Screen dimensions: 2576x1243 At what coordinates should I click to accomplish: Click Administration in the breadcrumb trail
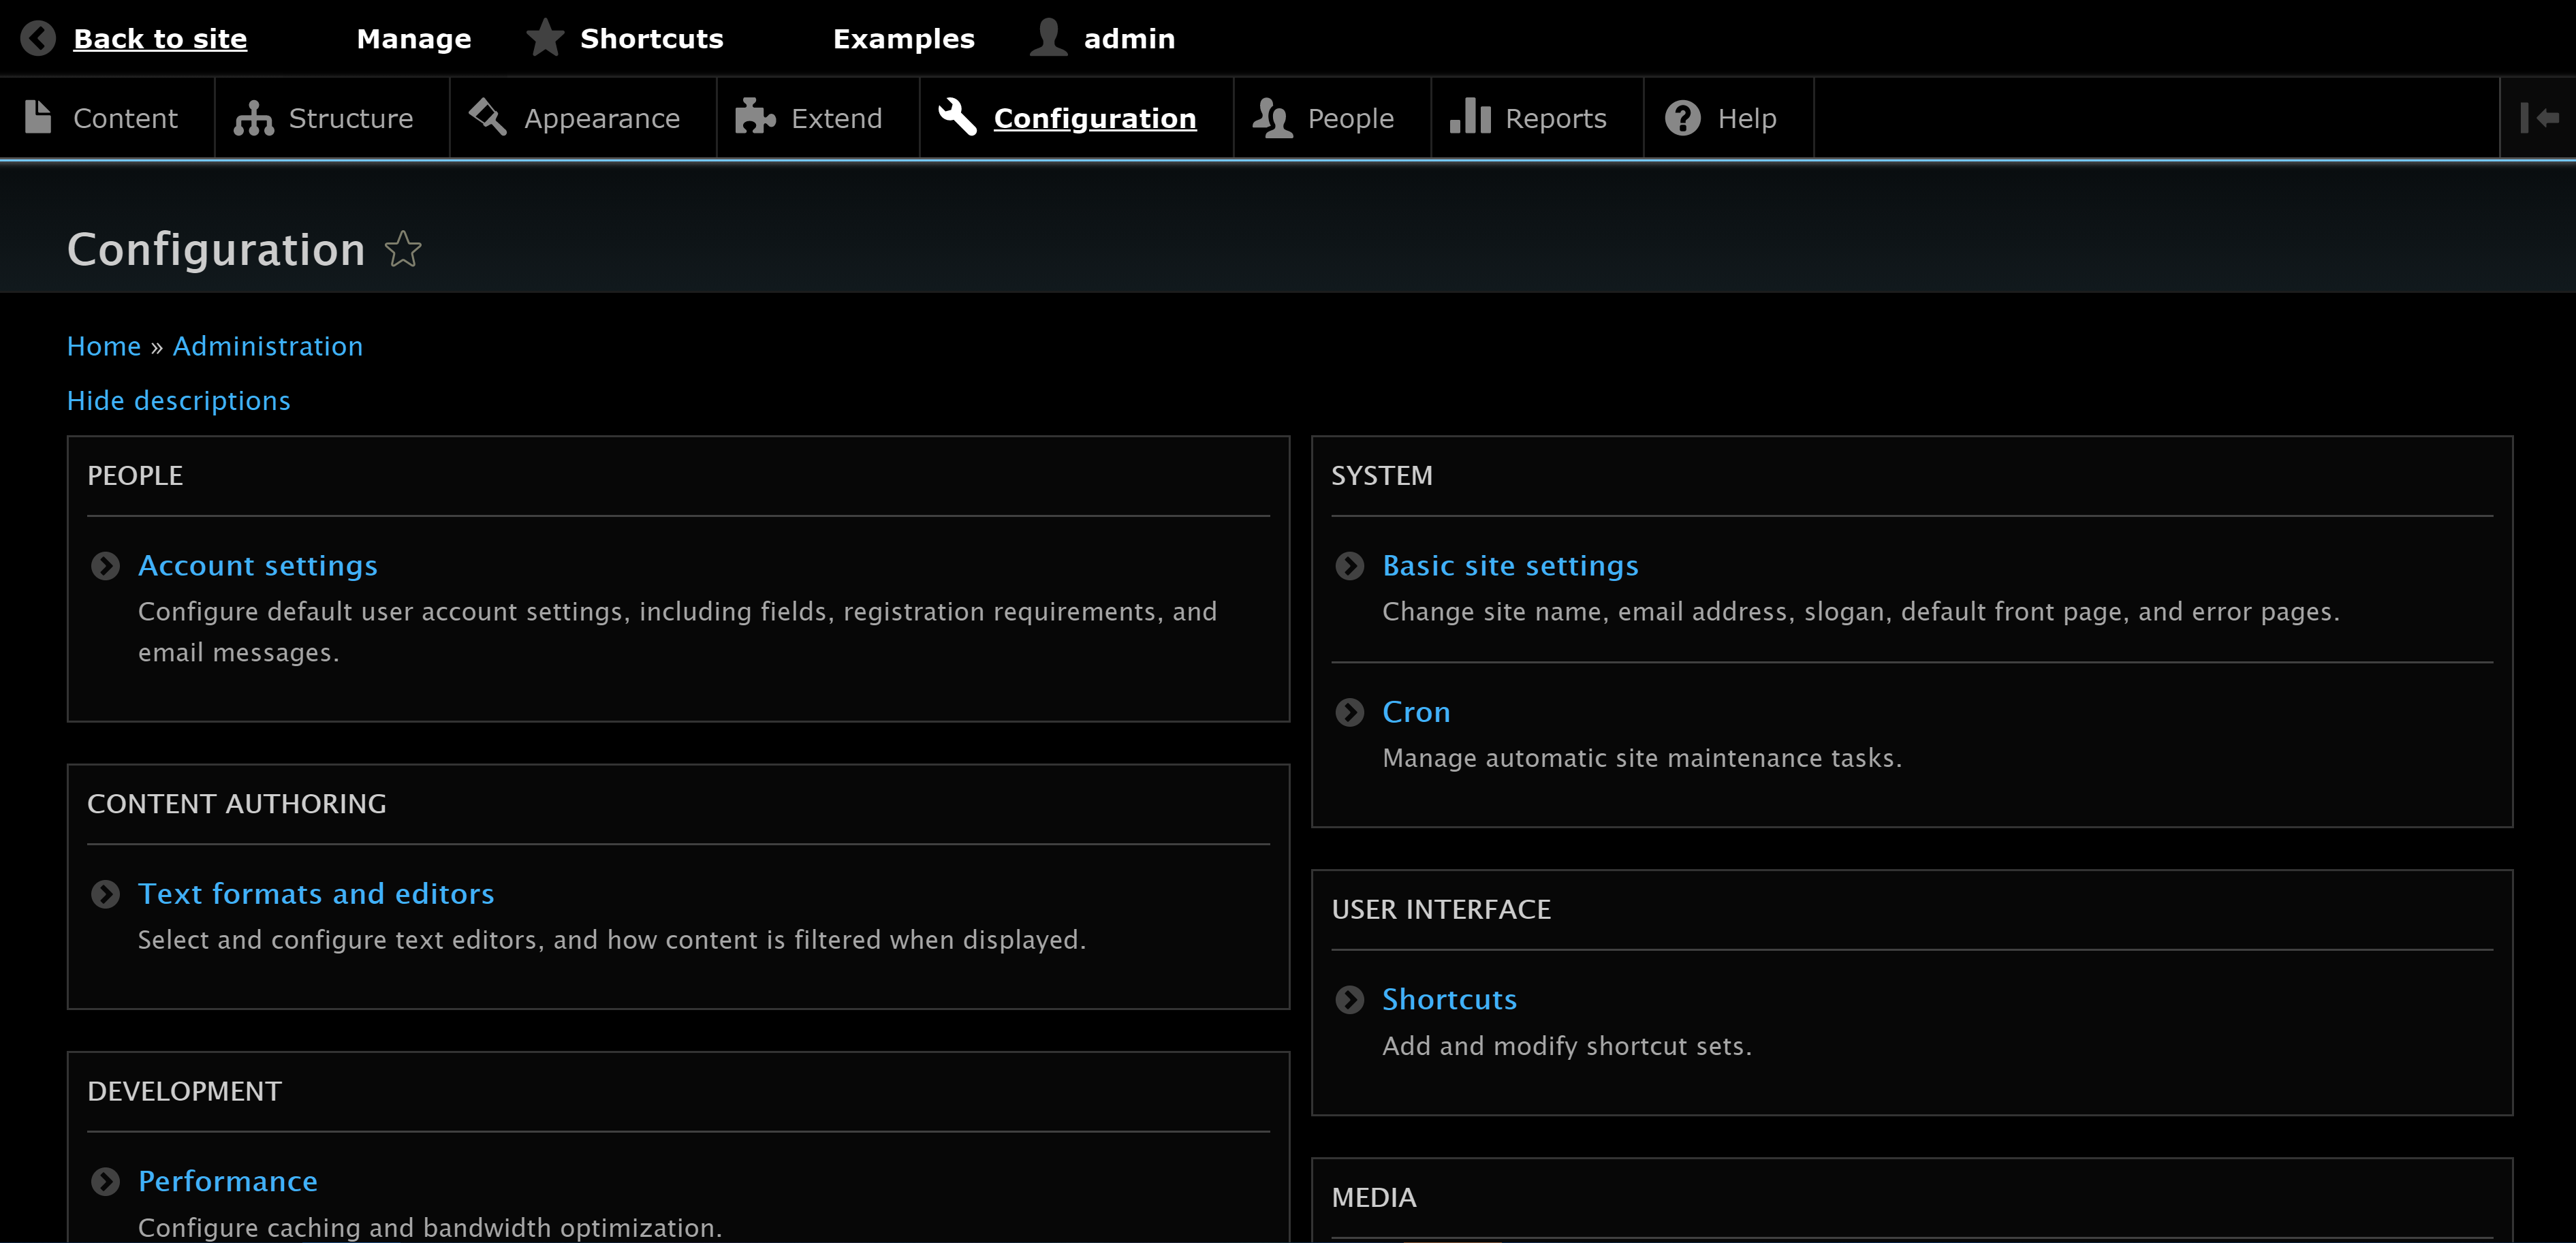pos(267,345)
